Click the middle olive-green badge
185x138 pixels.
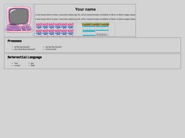96,24
